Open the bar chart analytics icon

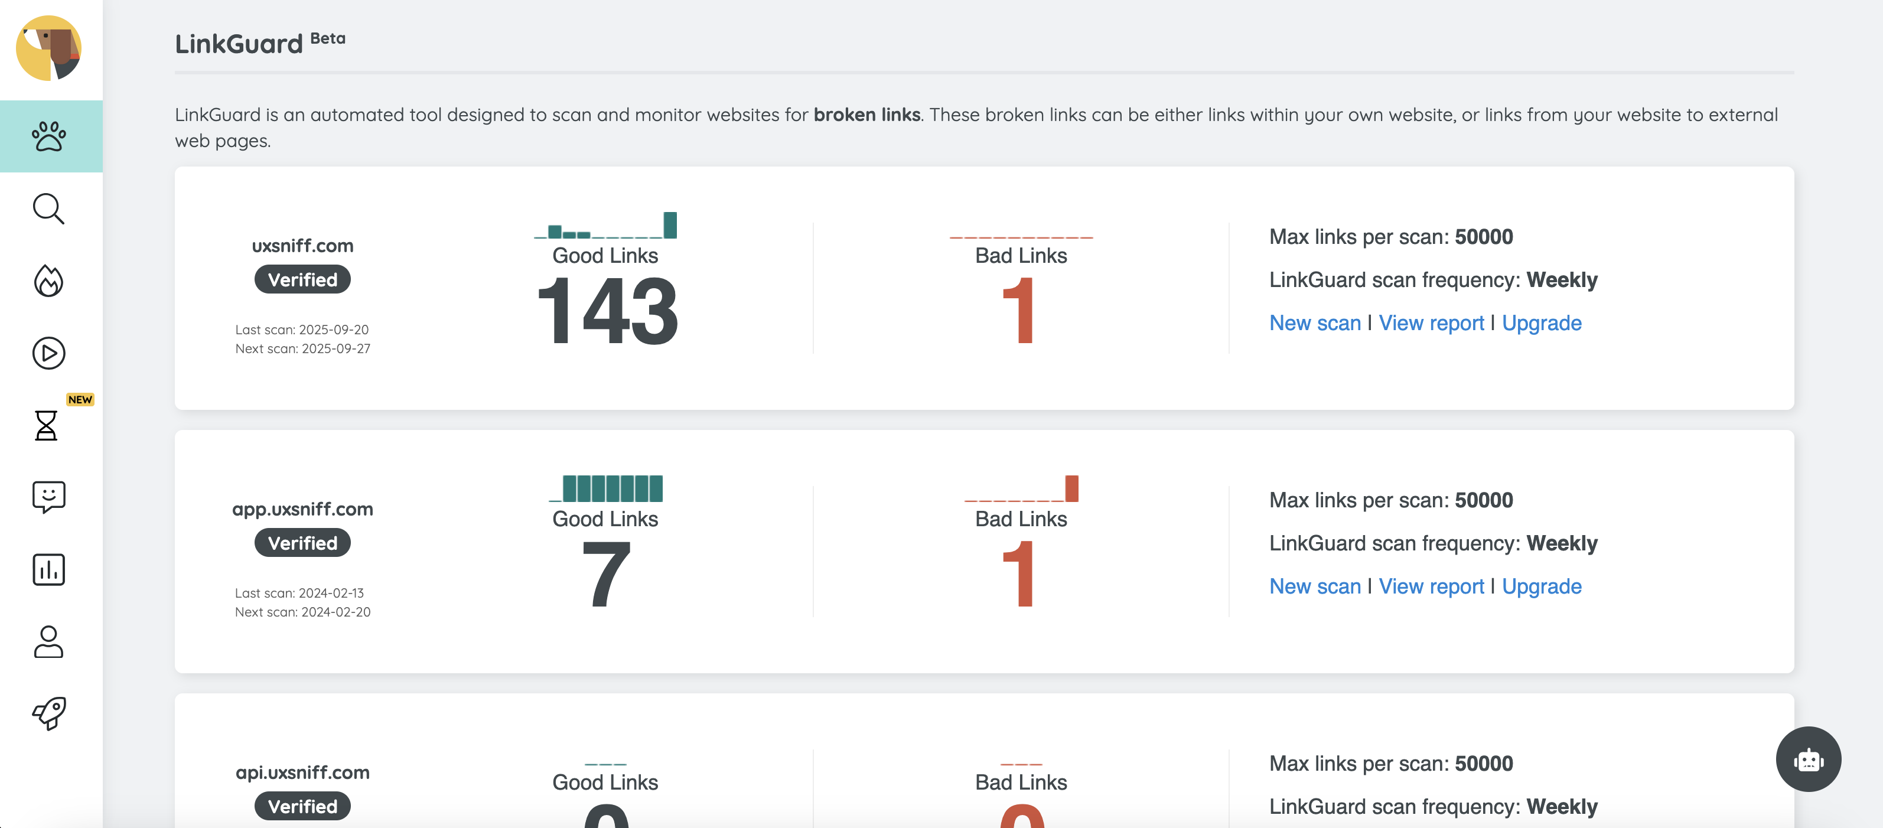pos(49,569)
